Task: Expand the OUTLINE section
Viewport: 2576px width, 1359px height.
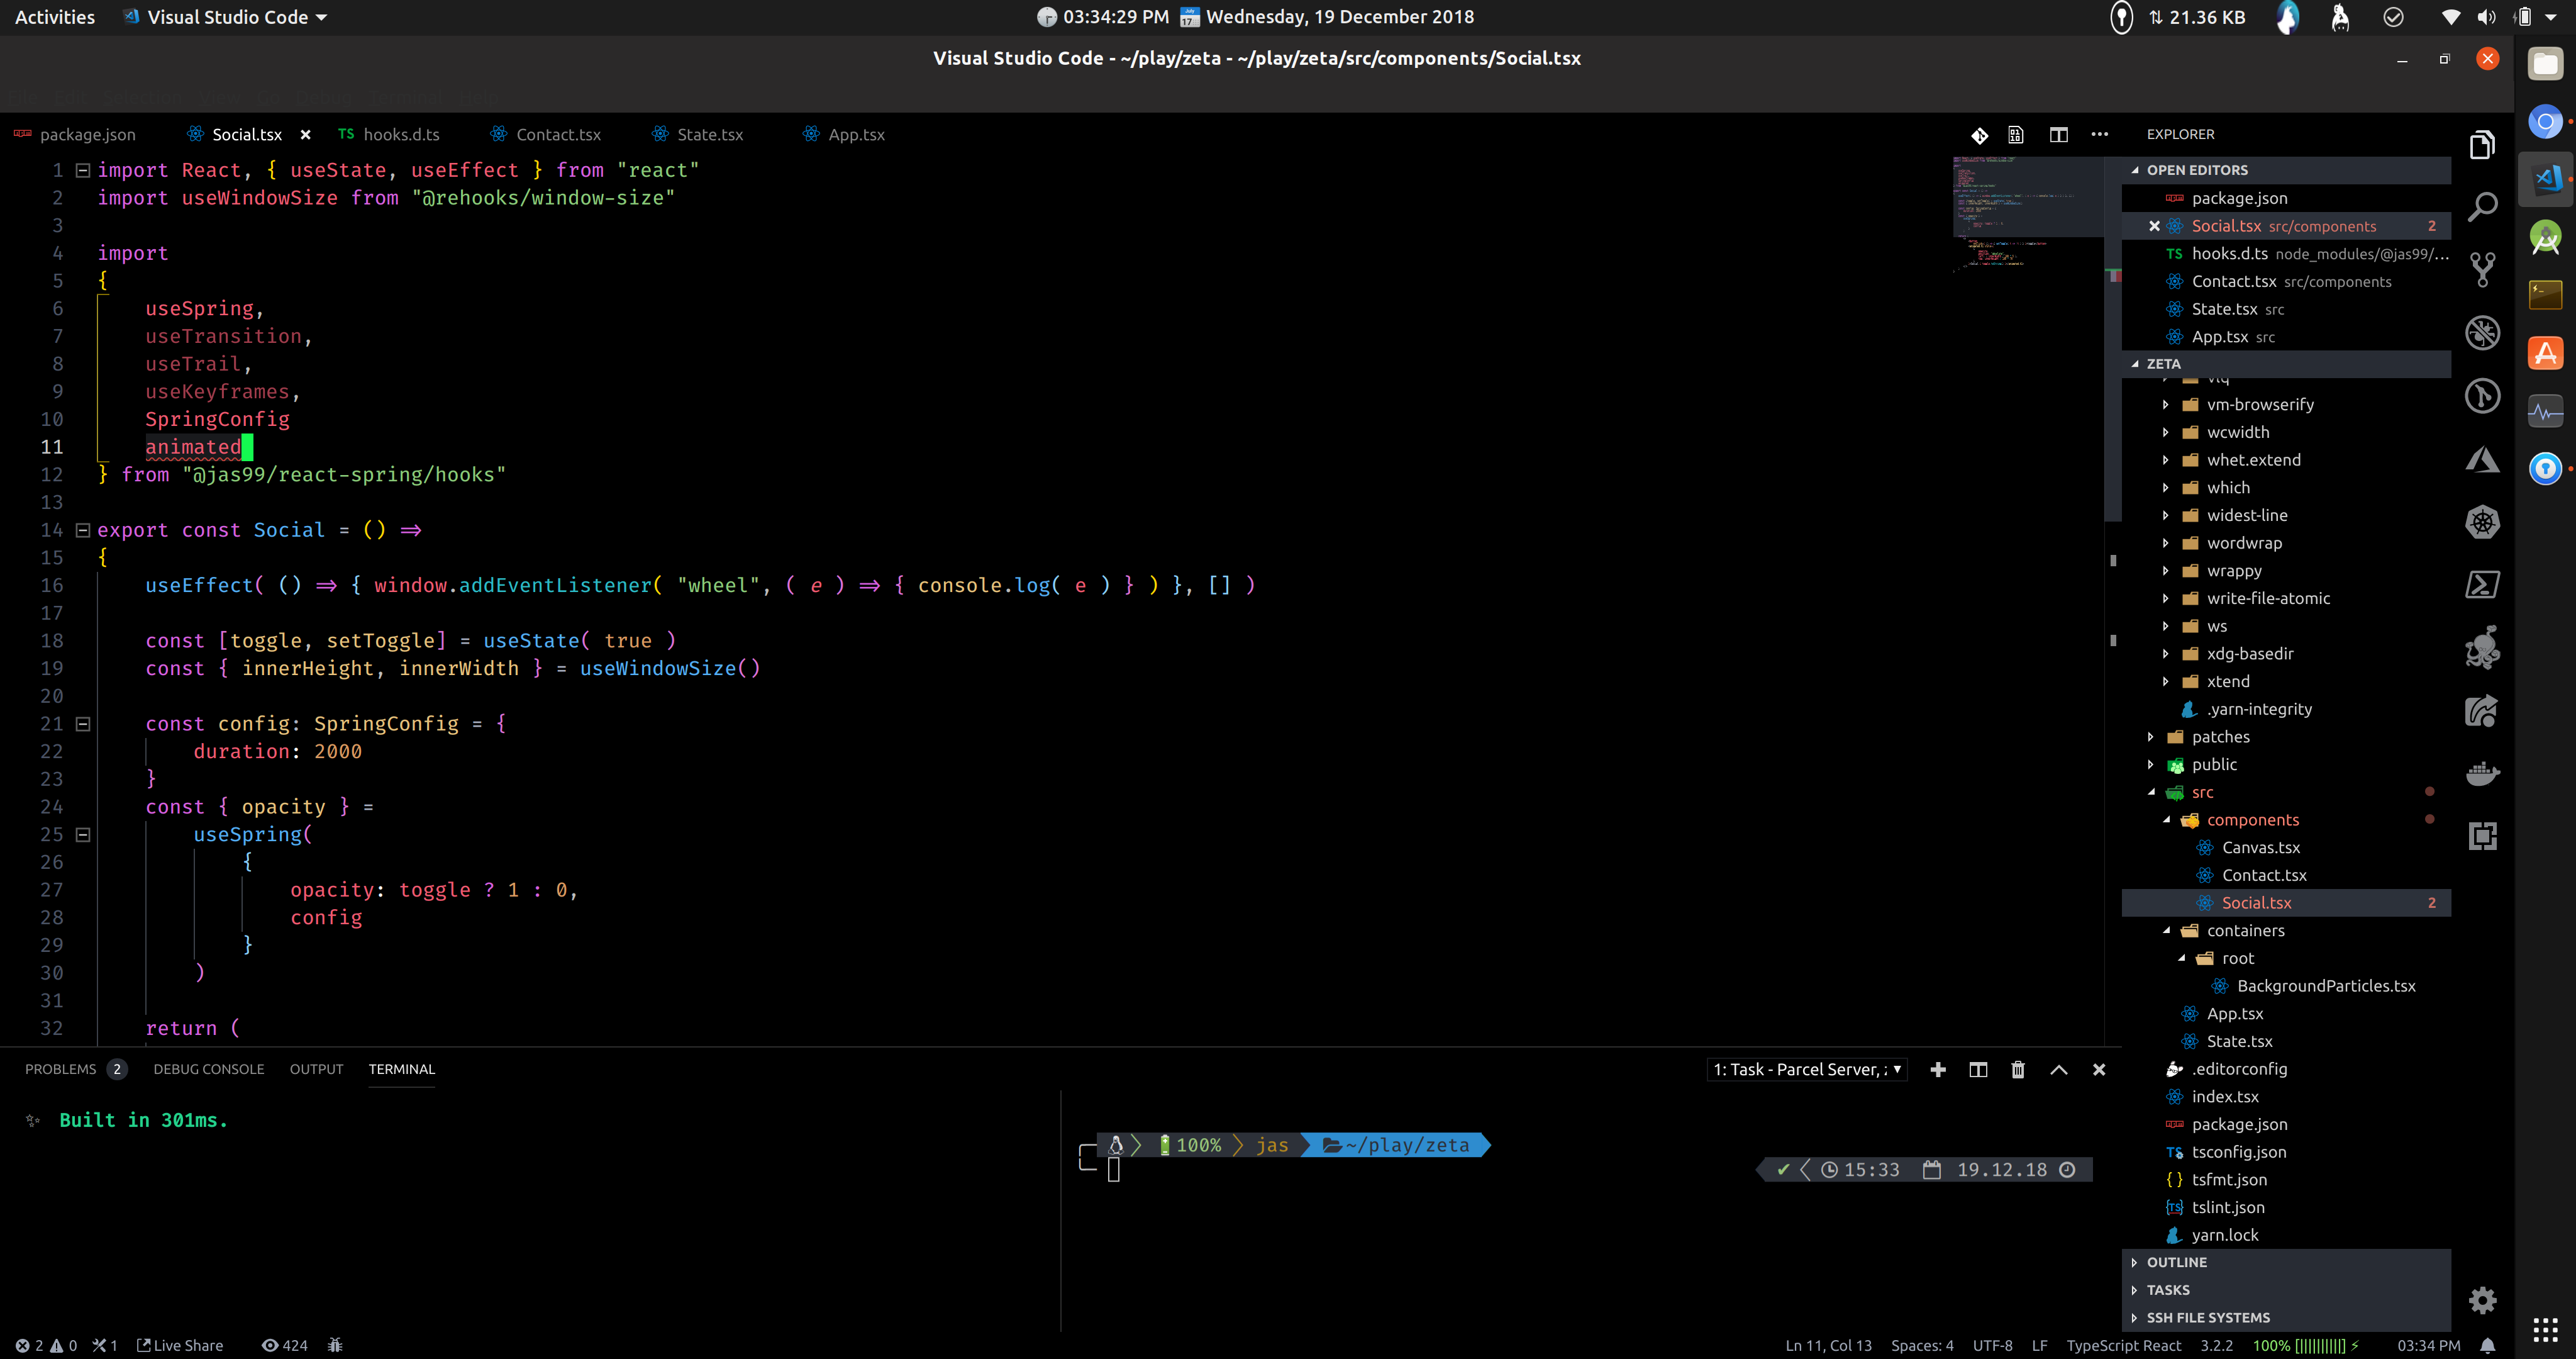Action: pos(2285,1263)
